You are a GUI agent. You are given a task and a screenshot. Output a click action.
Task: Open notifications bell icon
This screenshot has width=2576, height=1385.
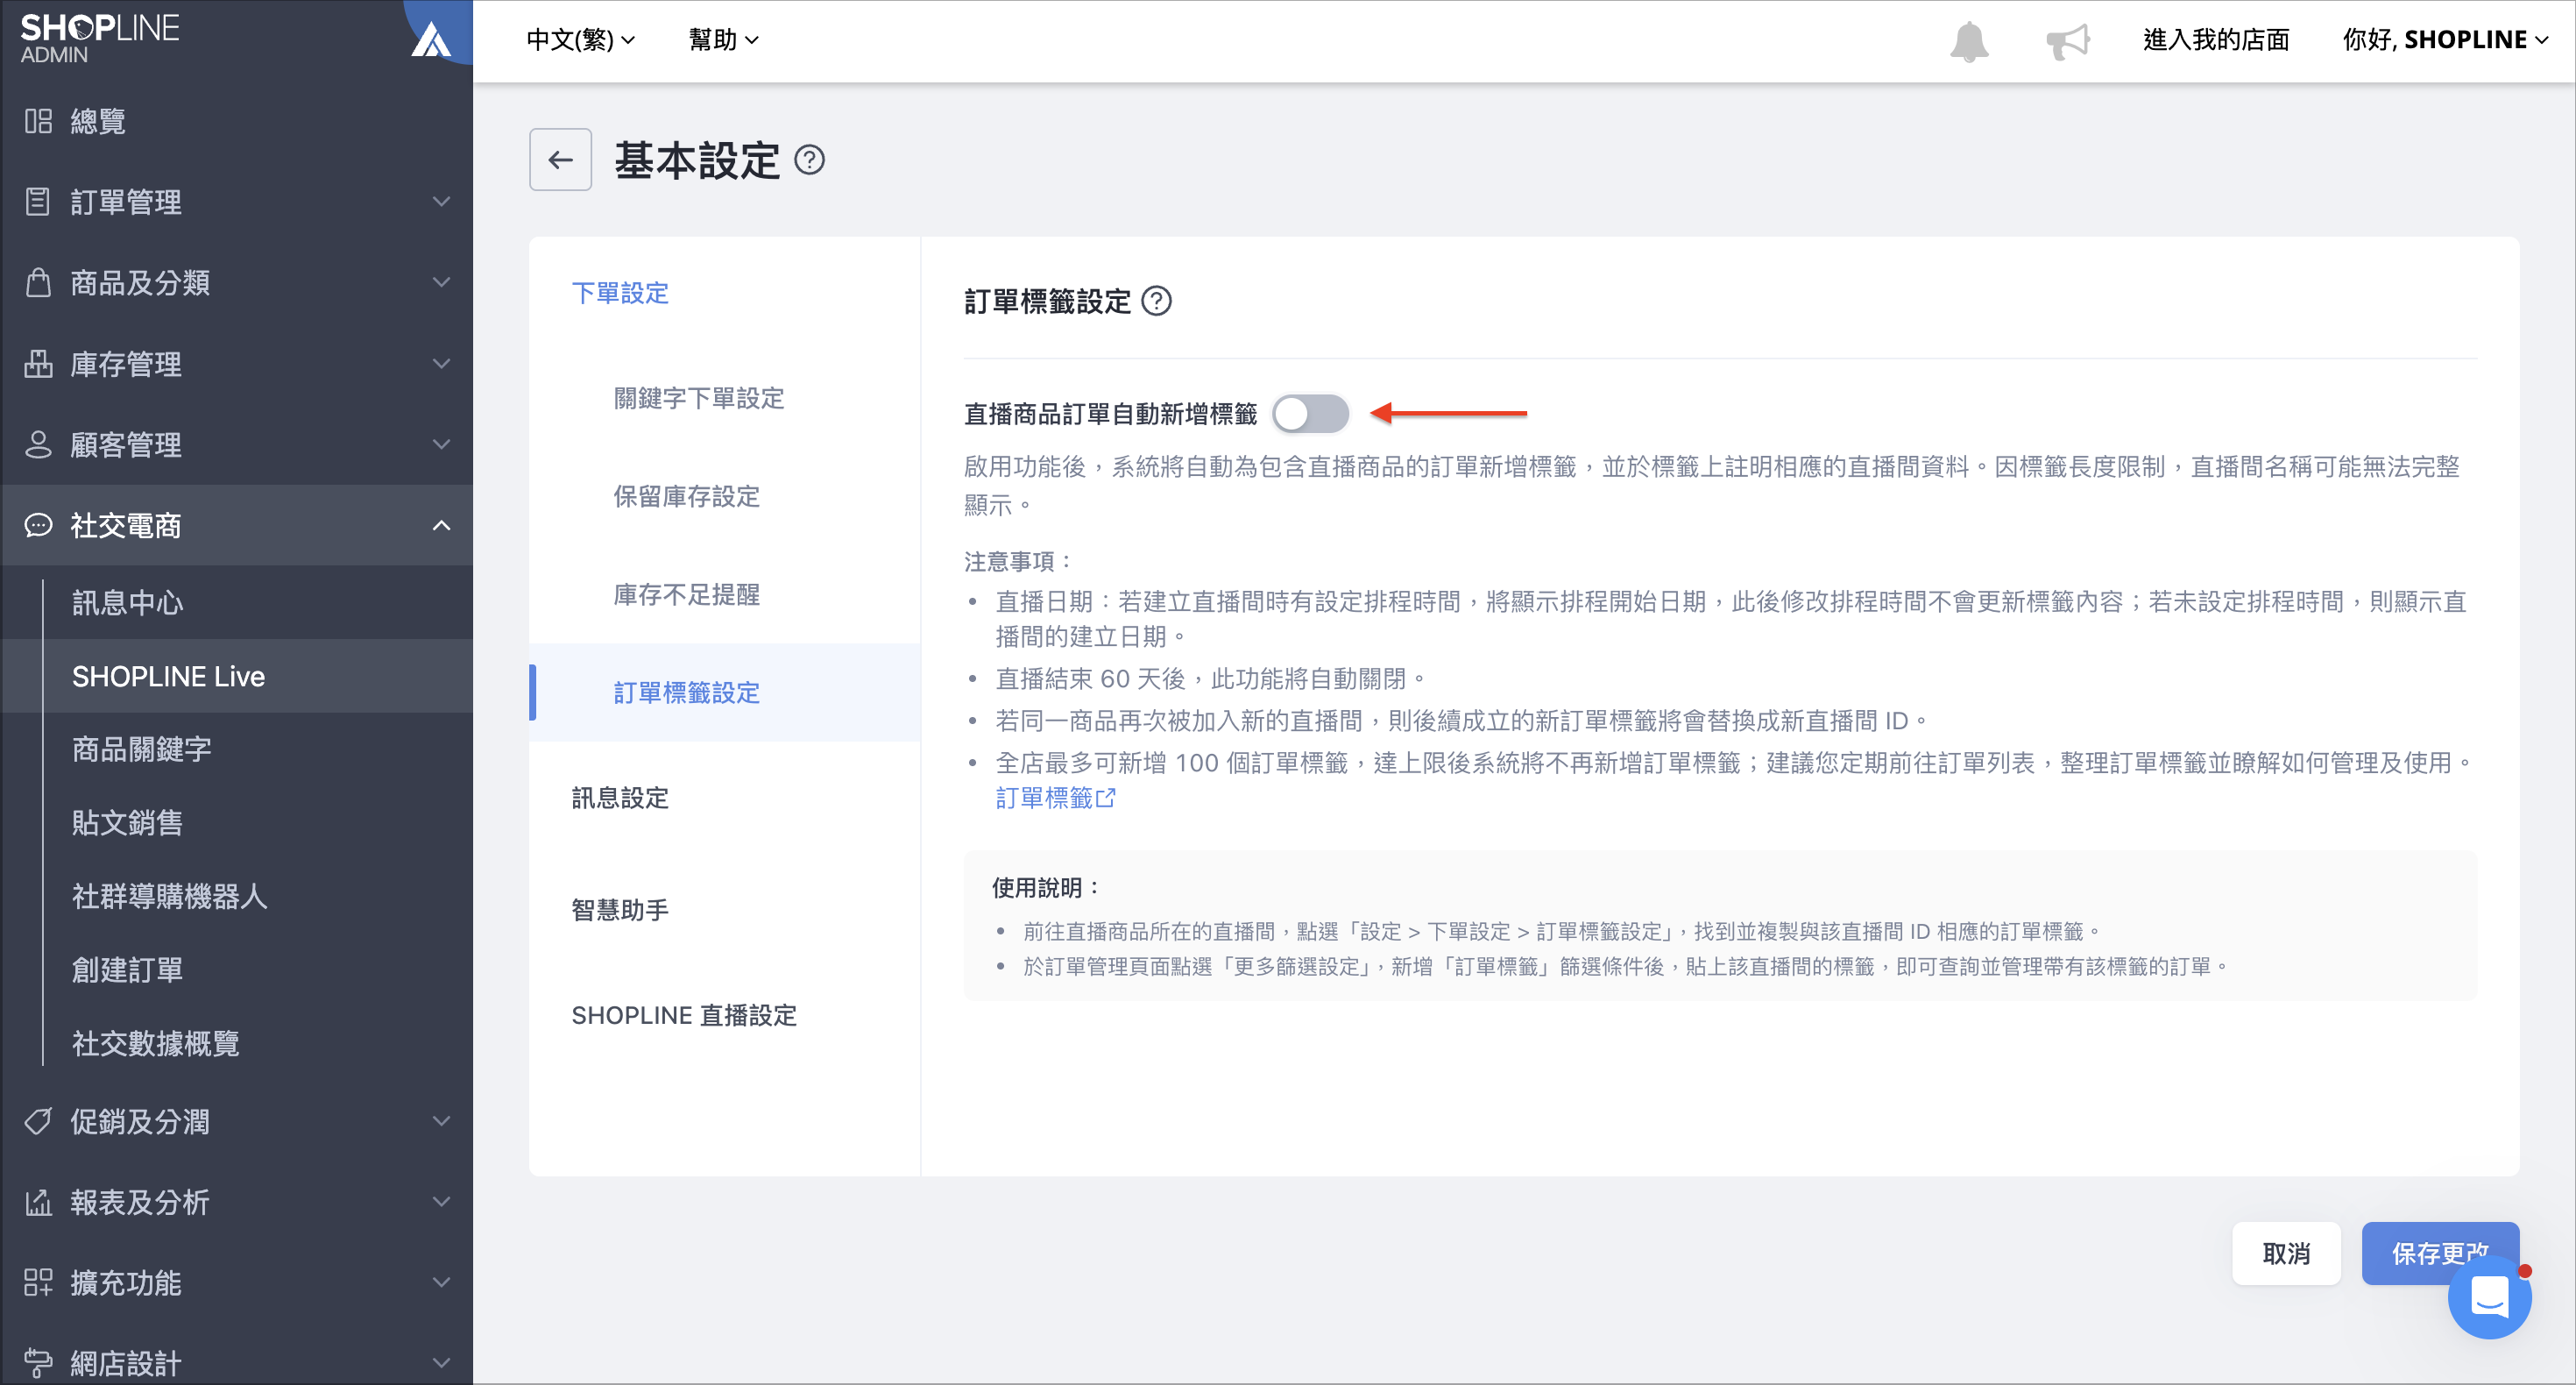click(1969, 40)
